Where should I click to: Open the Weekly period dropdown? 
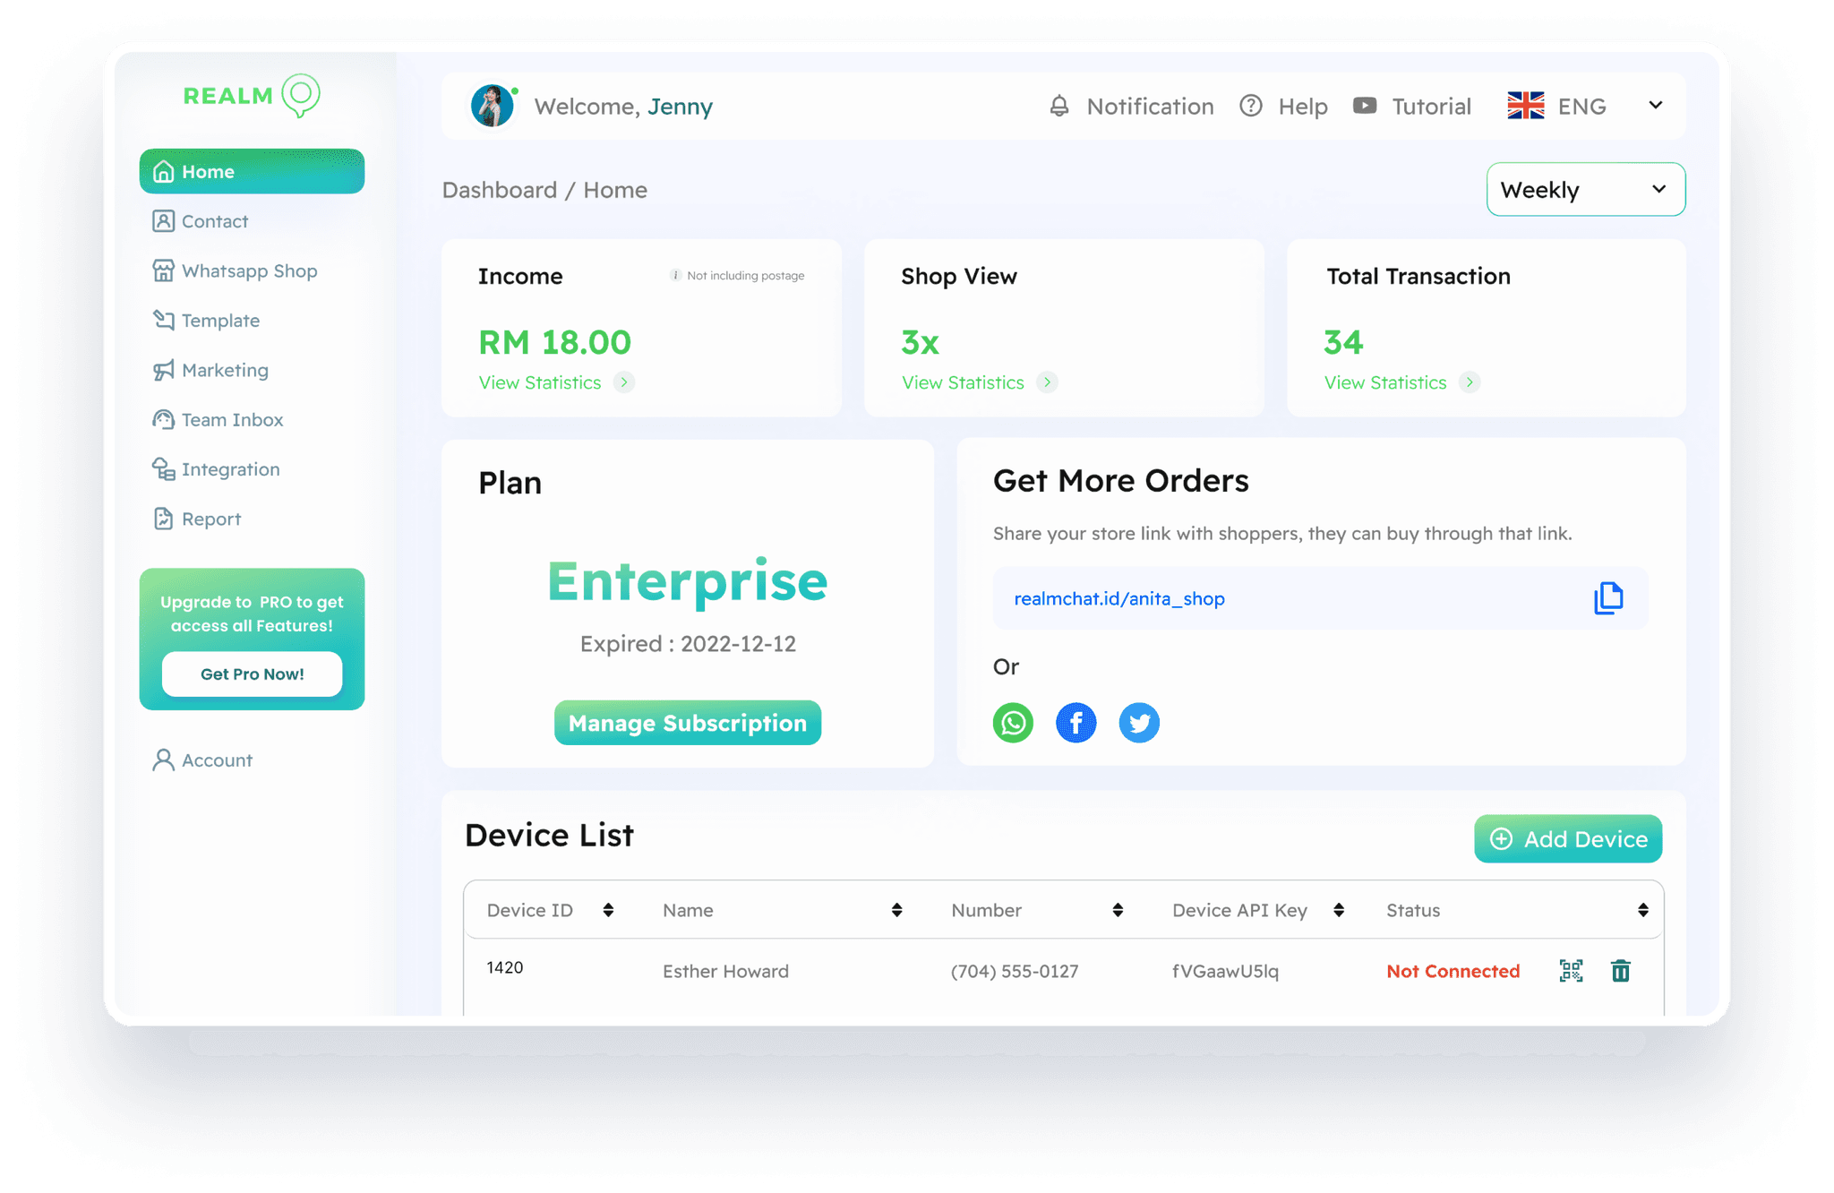pyautogui.click(x=1586, y=189)
